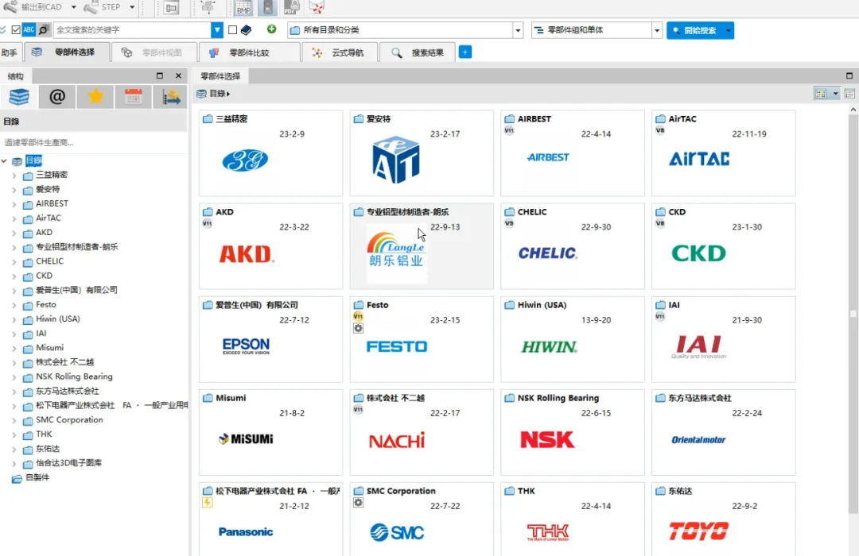859x556 pixels.
Task: Toggle the checkbox beside the ABC icon
Action: point(16,29)
